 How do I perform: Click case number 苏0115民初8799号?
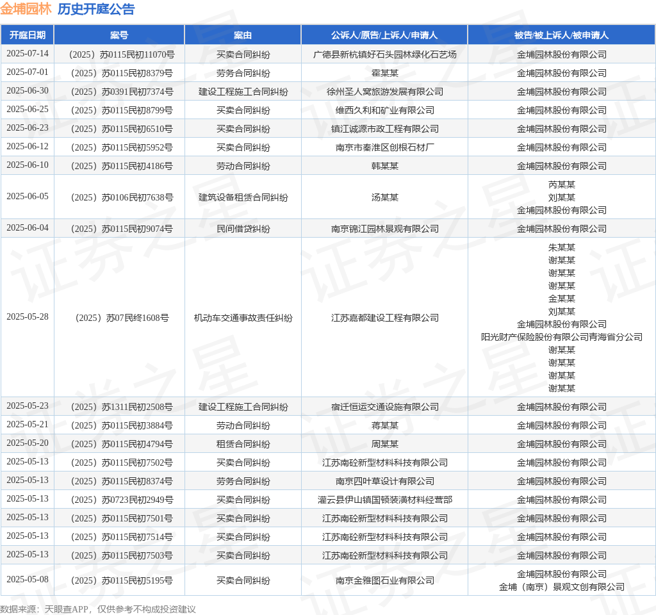tap(122, 110)
